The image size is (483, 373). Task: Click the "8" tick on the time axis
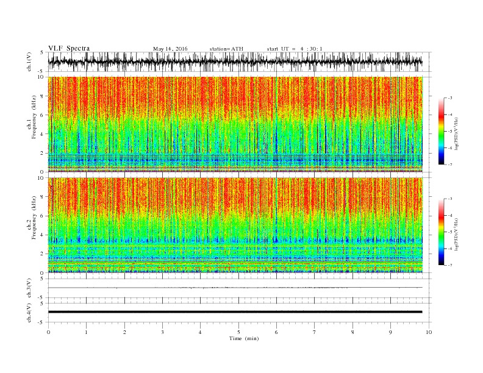[352, 332]
